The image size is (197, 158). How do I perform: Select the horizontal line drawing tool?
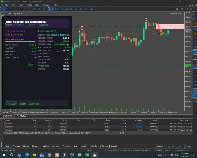tap(20, 9)
